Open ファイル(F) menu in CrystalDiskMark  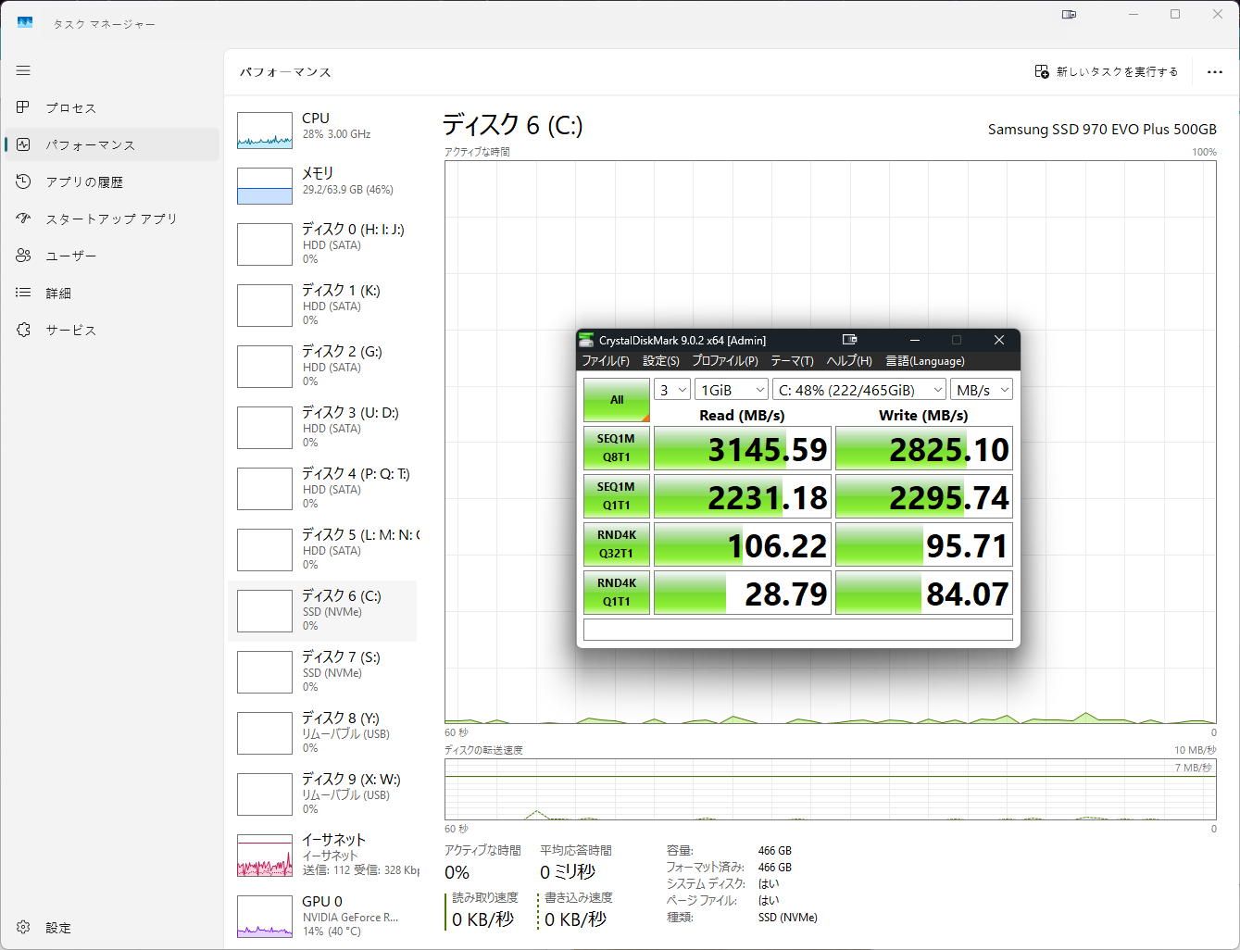(606, 361)
